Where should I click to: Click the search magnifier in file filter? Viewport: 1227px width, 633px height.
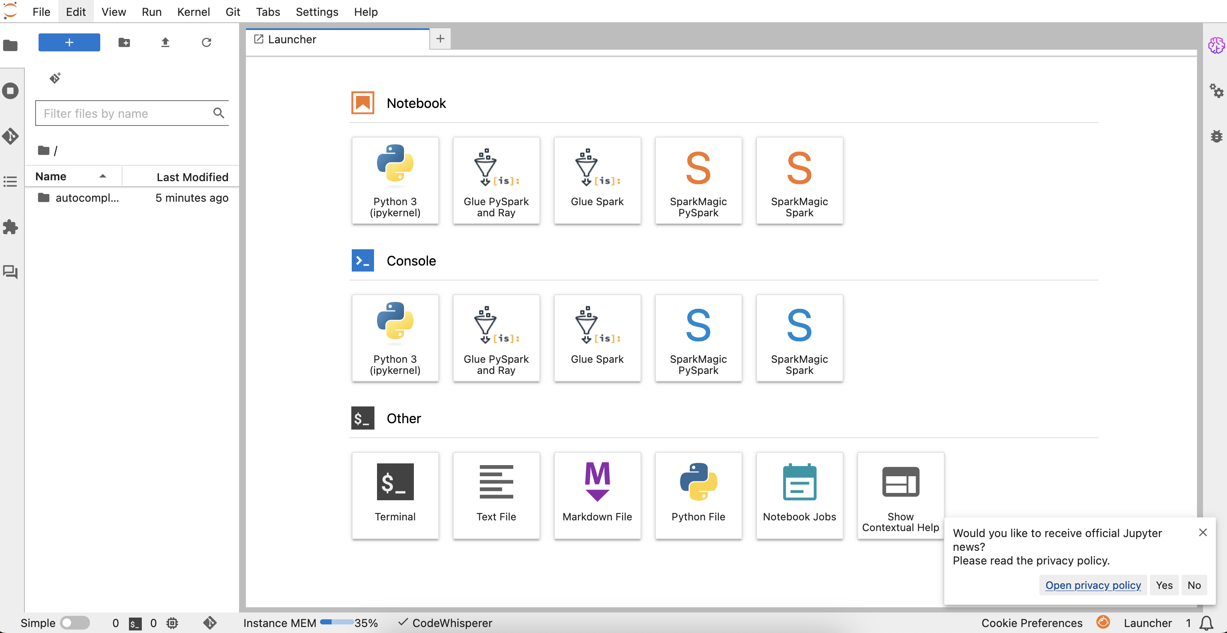click(x=218, y=113)
